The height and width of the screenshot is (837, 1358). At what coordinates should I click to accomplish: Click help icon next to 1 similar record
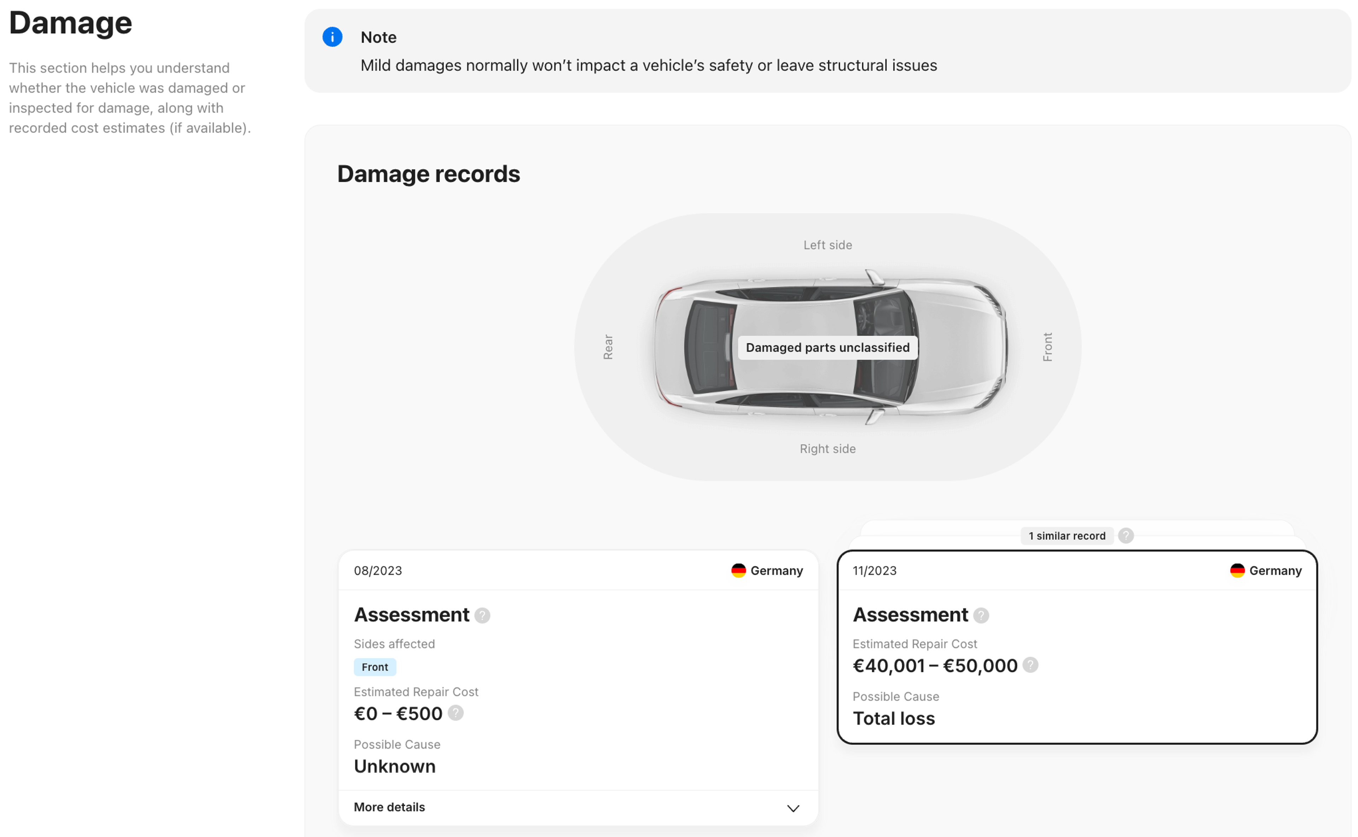tap(1126, 536)
